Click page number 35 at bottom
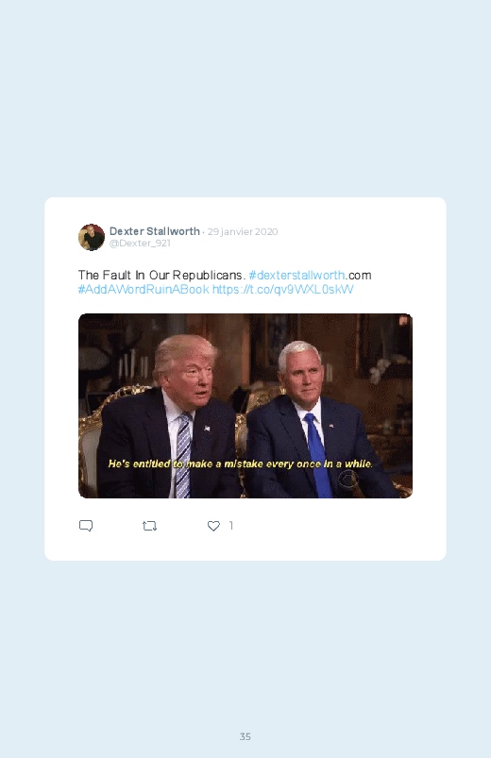This screenshot has height=758, width=491. click(245, 736)
